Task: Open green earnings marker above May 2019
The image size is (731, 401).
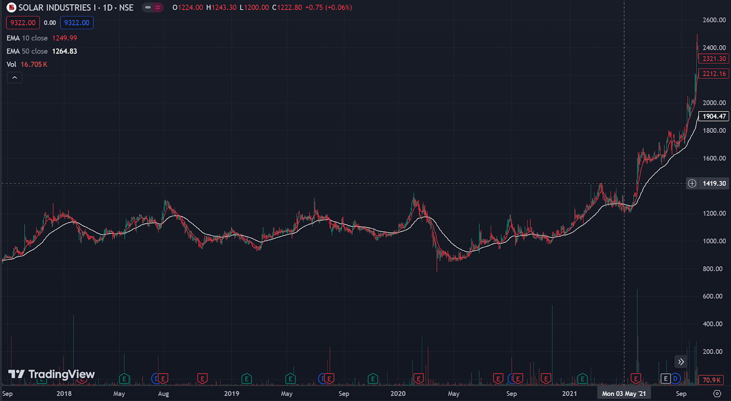Action: (x=290, y=379)
